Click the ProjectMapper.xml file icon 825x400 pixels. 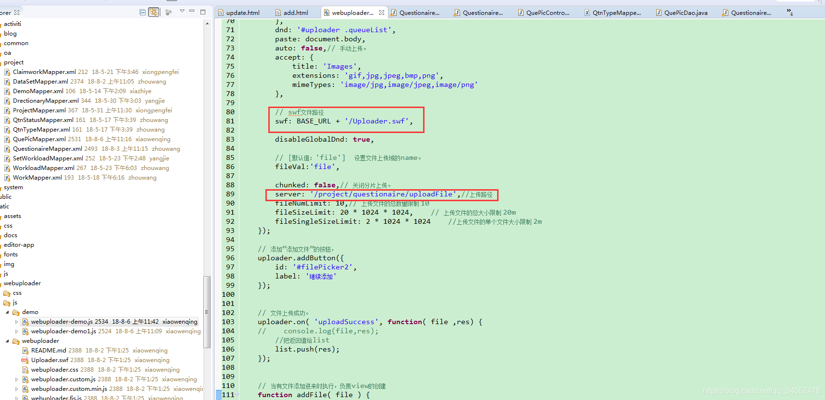coord(7,110)
